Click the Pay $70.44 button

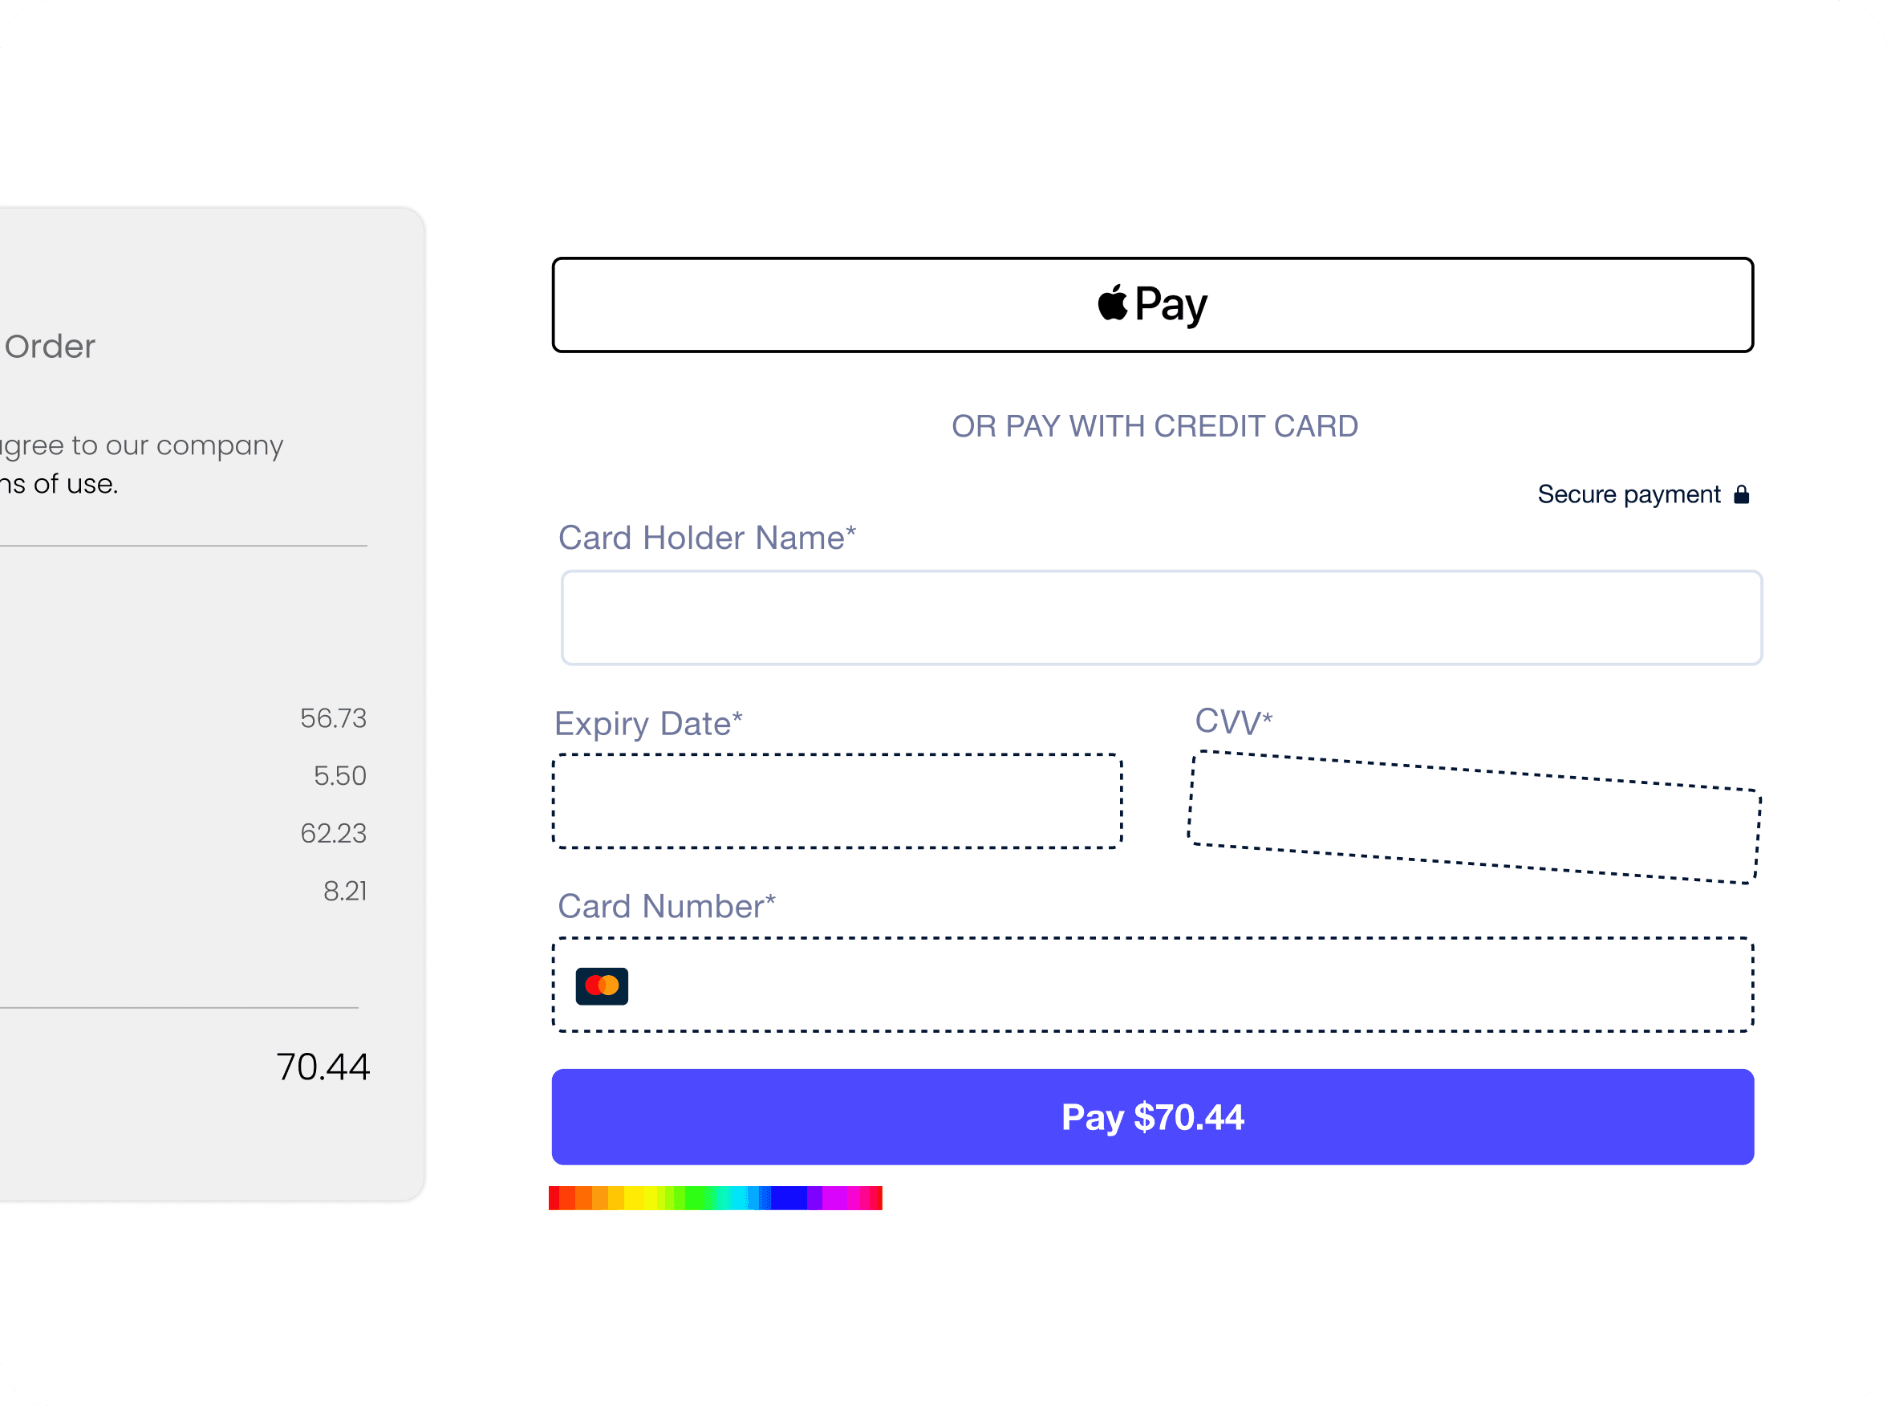coord(1152,1116)
